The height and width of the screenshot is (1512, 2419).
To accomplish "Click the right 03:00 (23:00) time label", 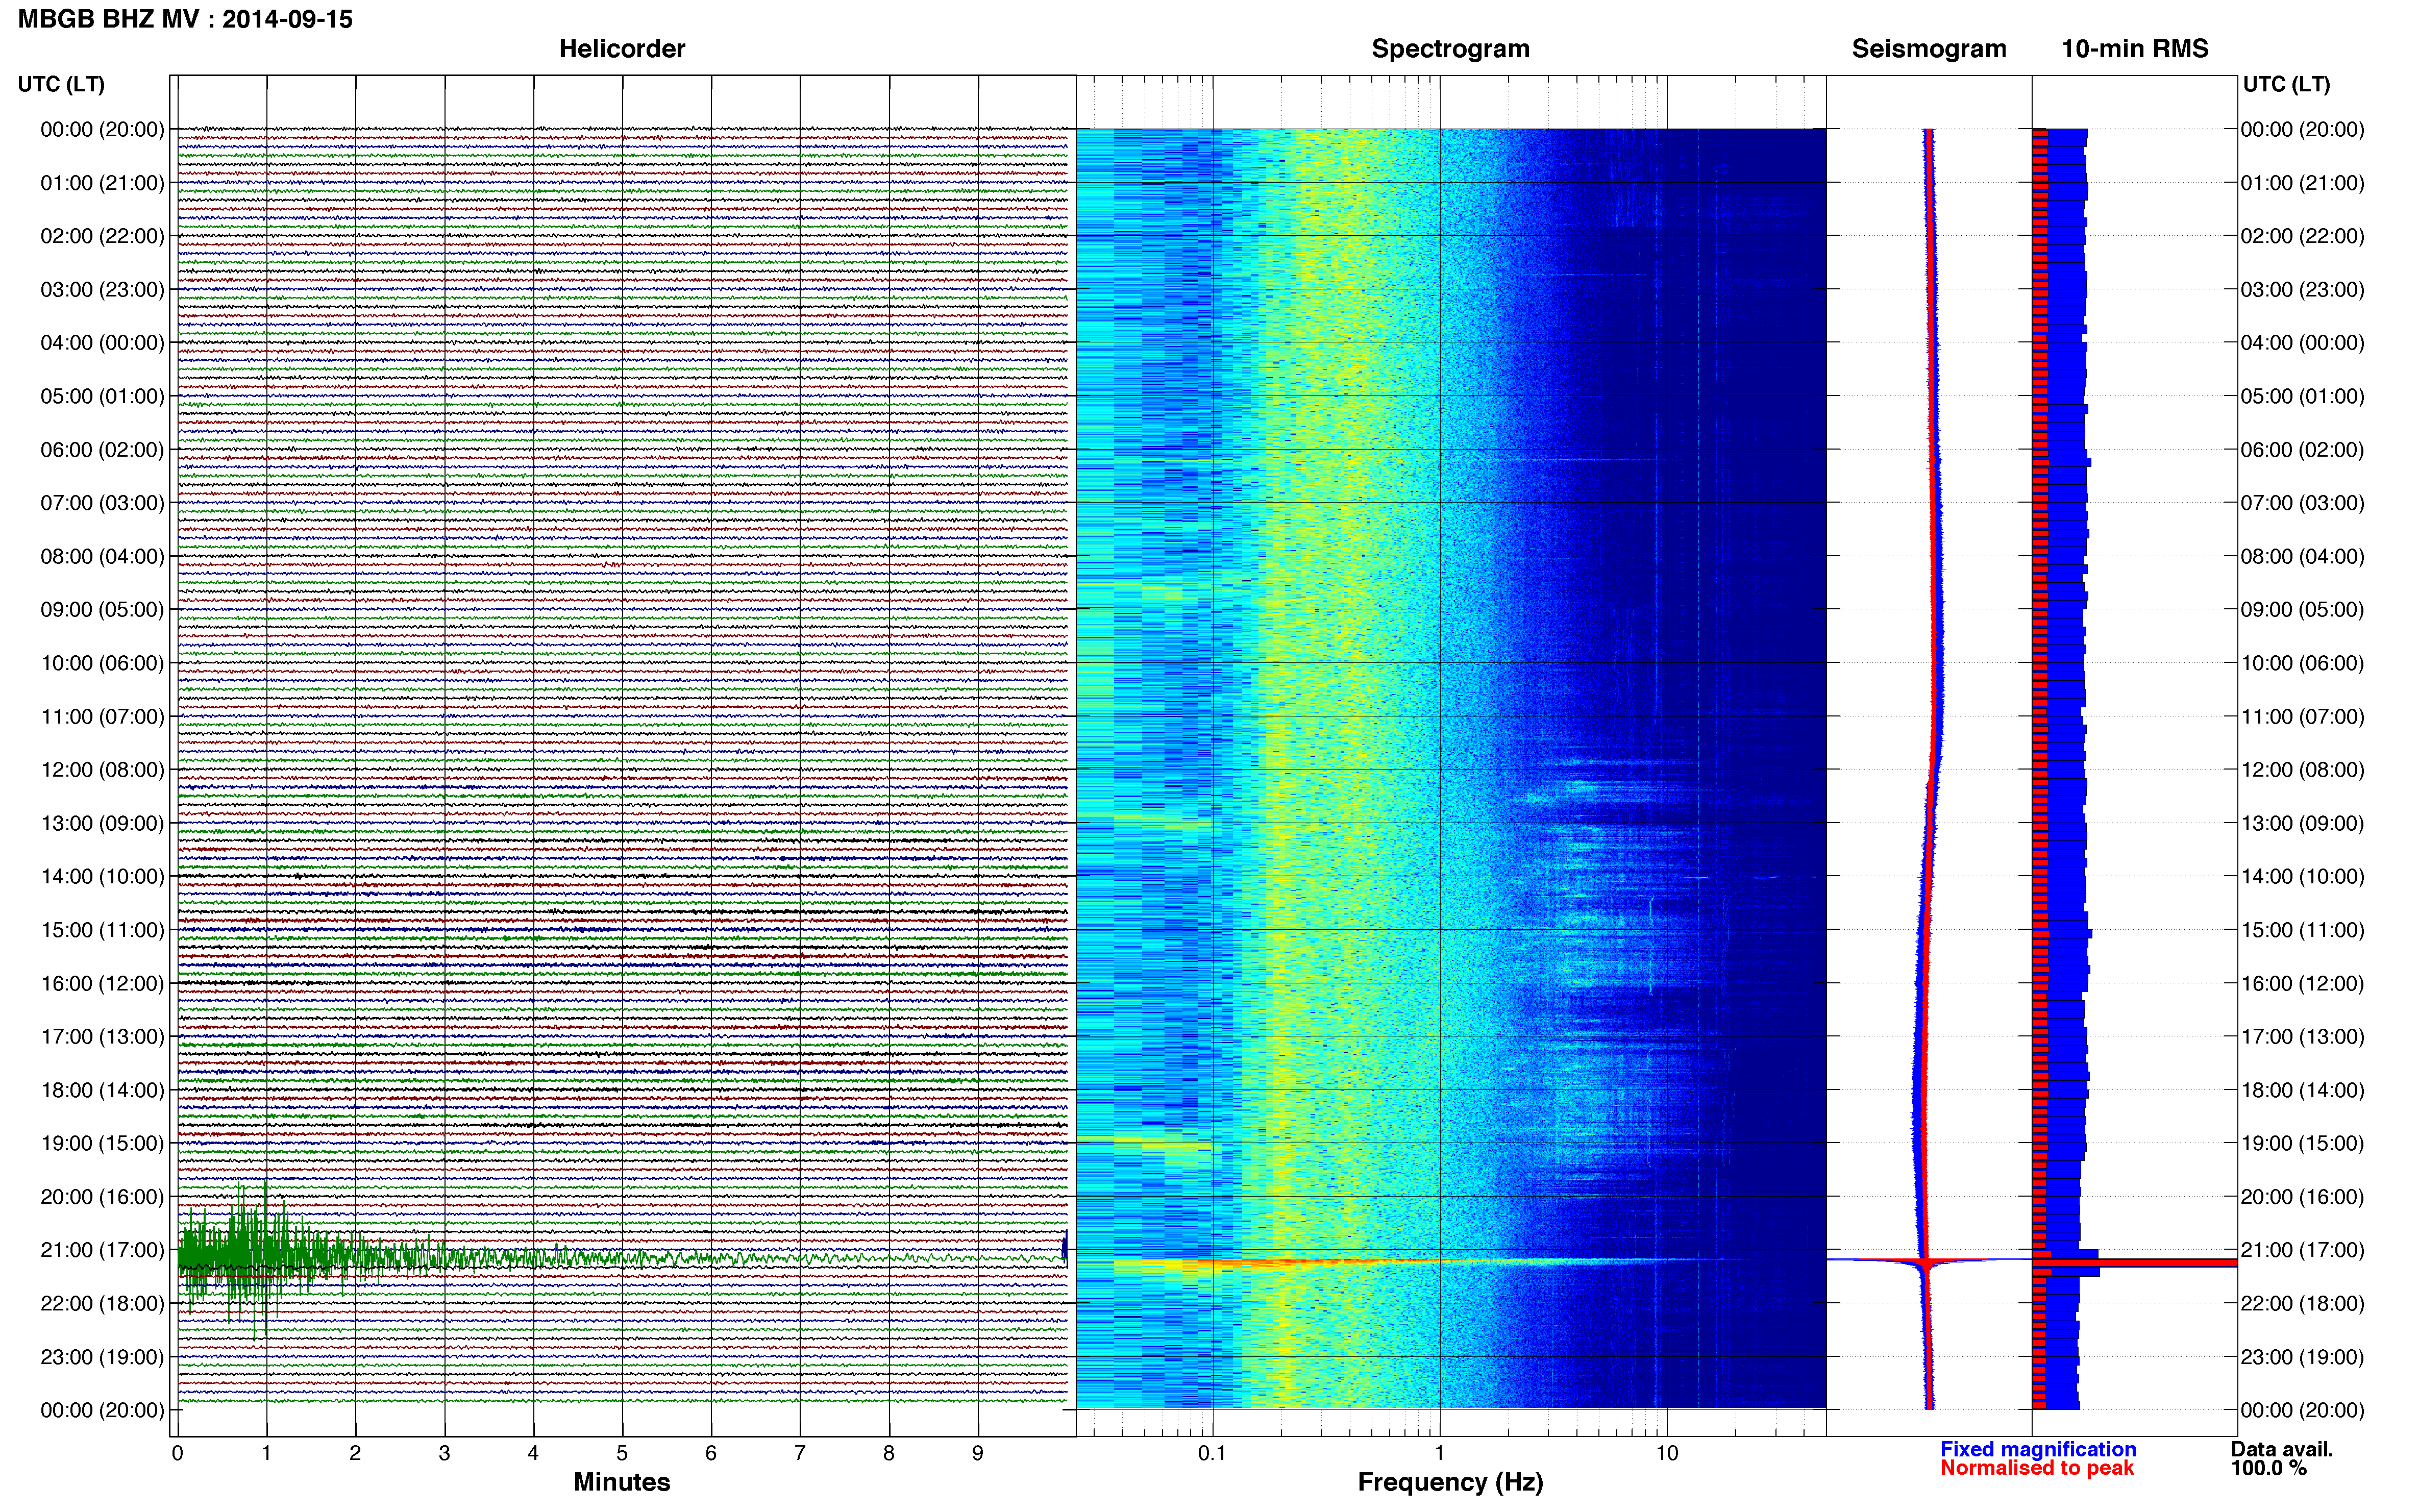I will tap(2302, 290).
